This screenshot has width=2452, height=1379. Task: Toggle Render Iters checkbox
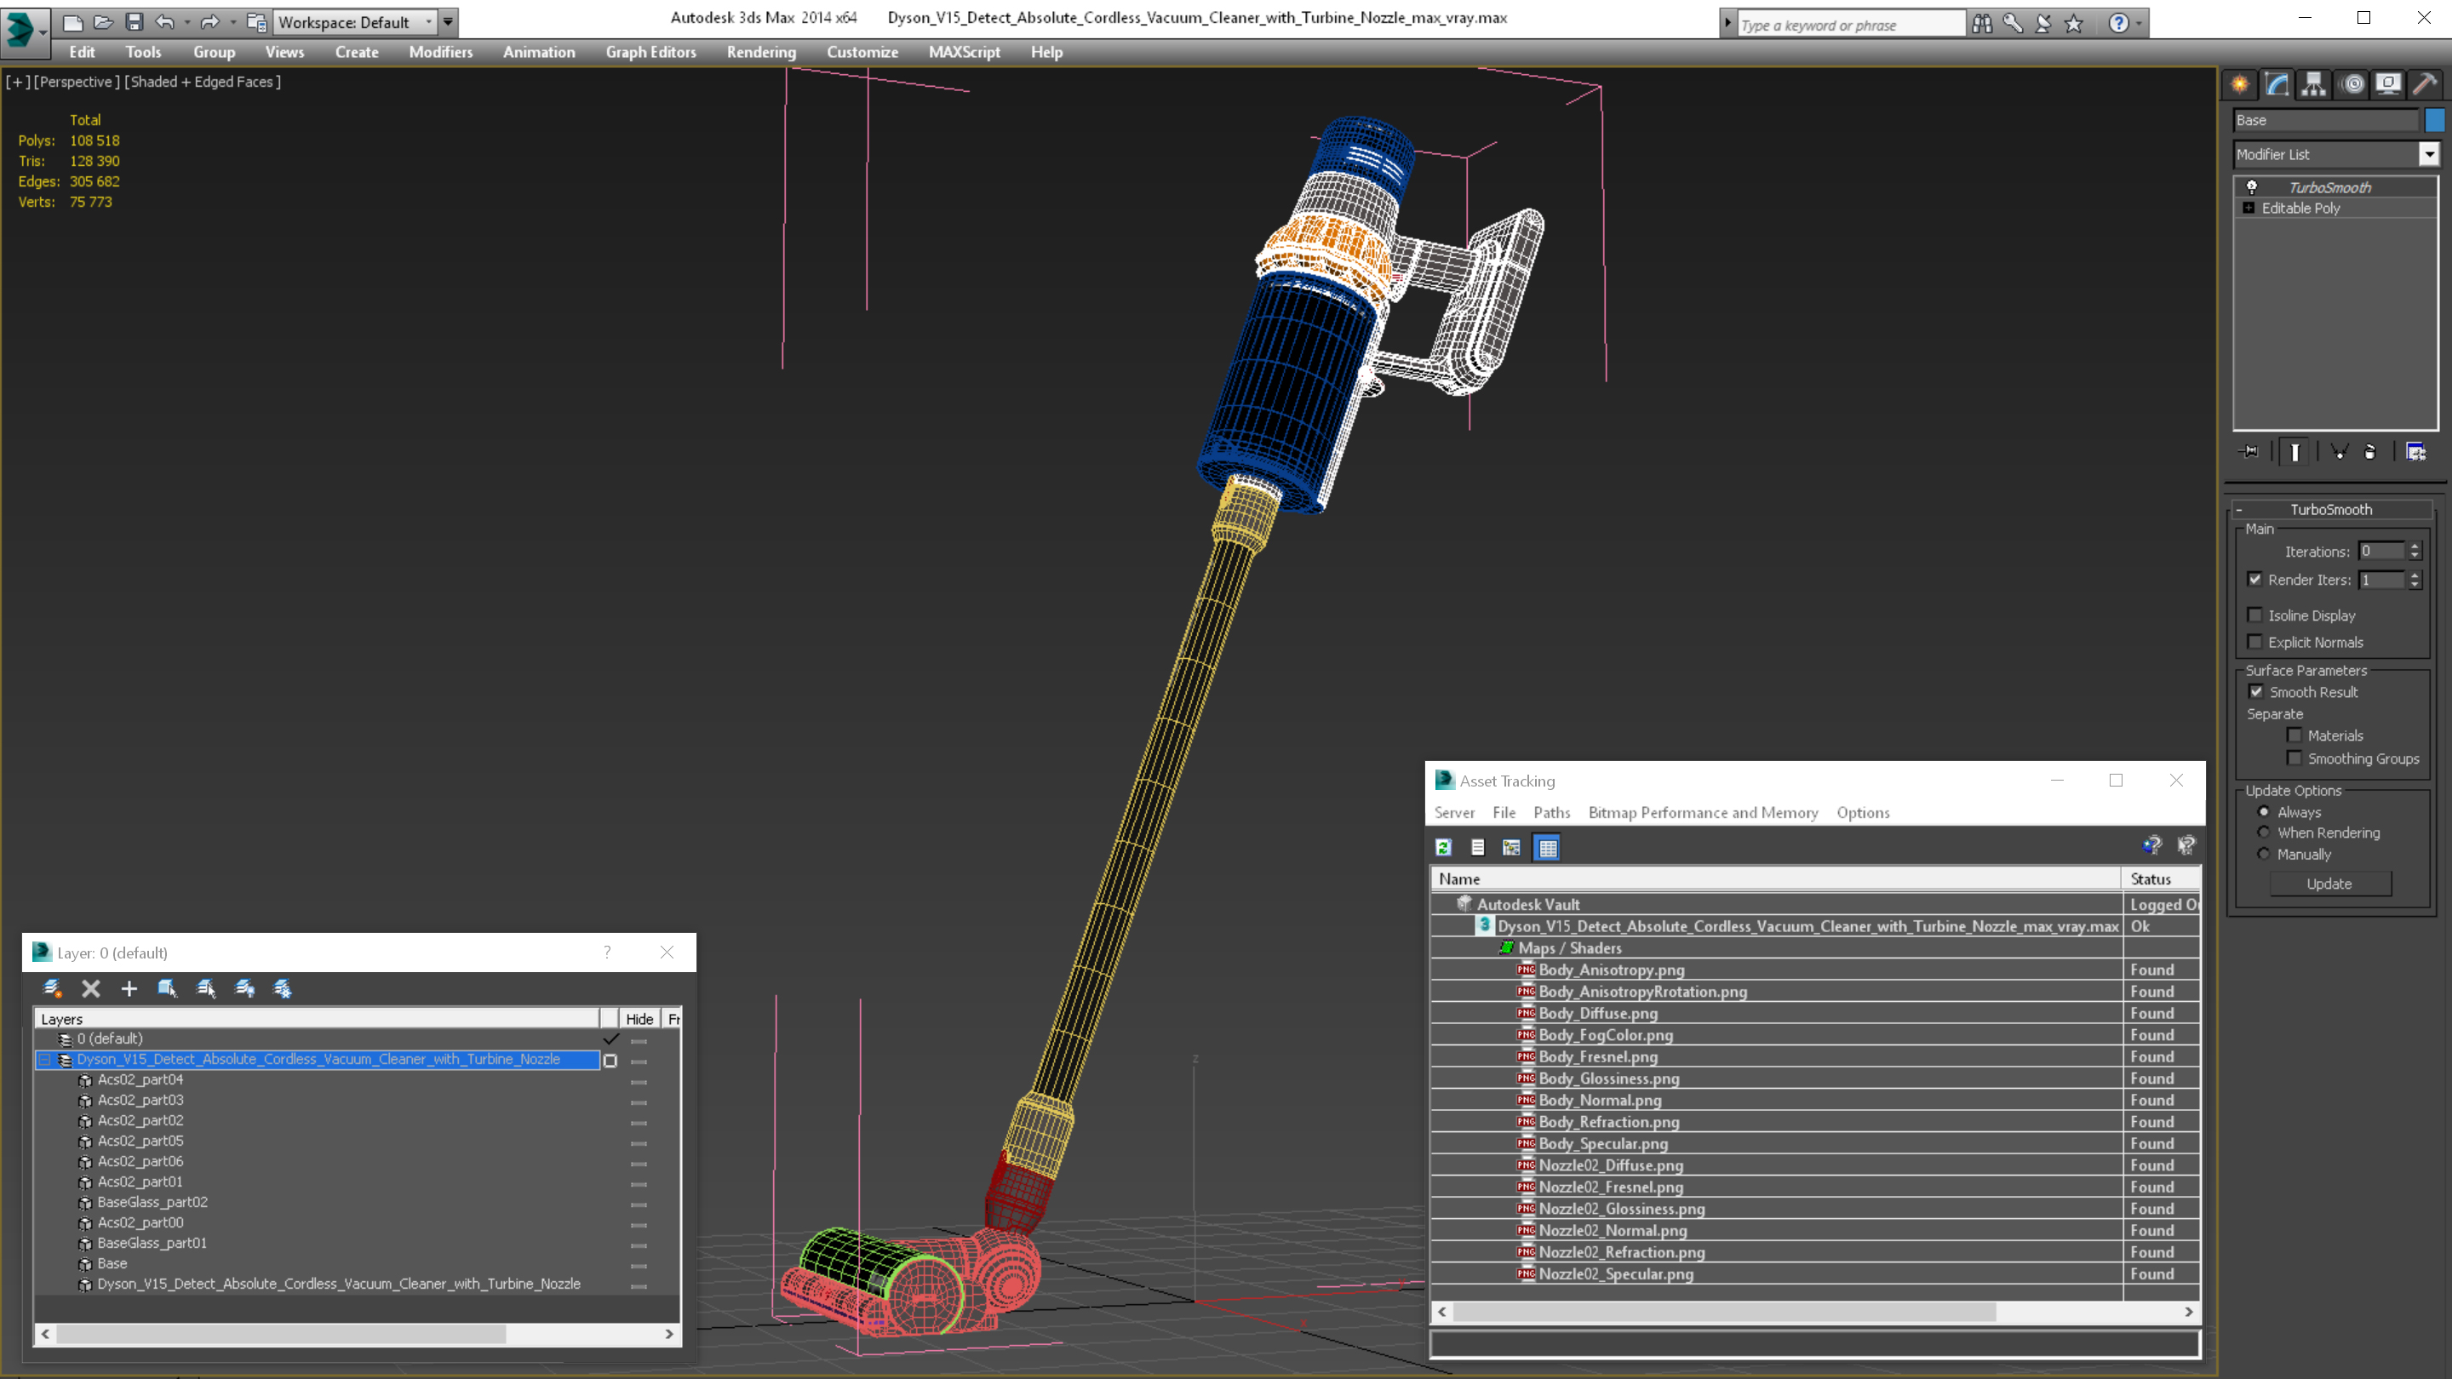pyautogui.click(x=2255, y=579)
